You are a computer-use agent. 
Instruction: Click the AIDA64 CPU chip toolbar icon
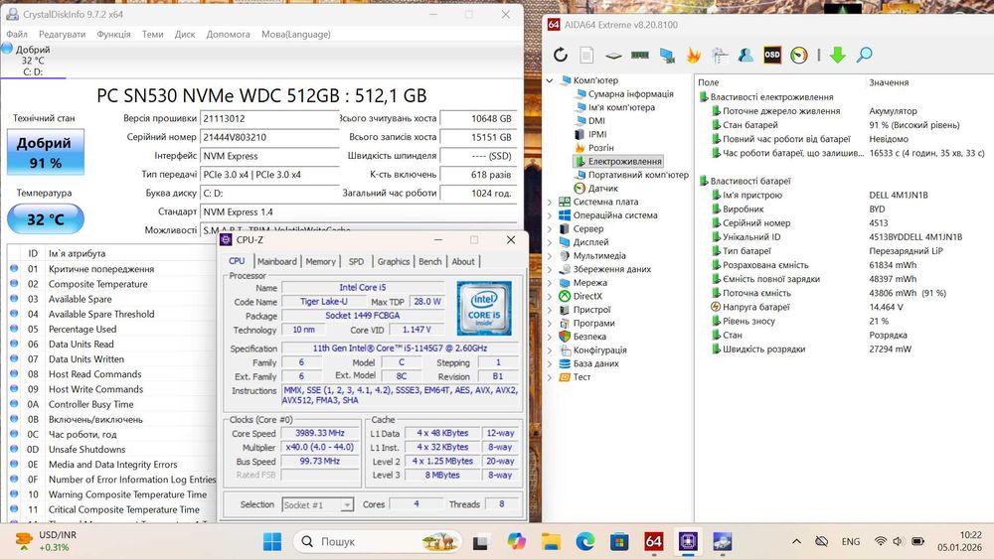613,56
